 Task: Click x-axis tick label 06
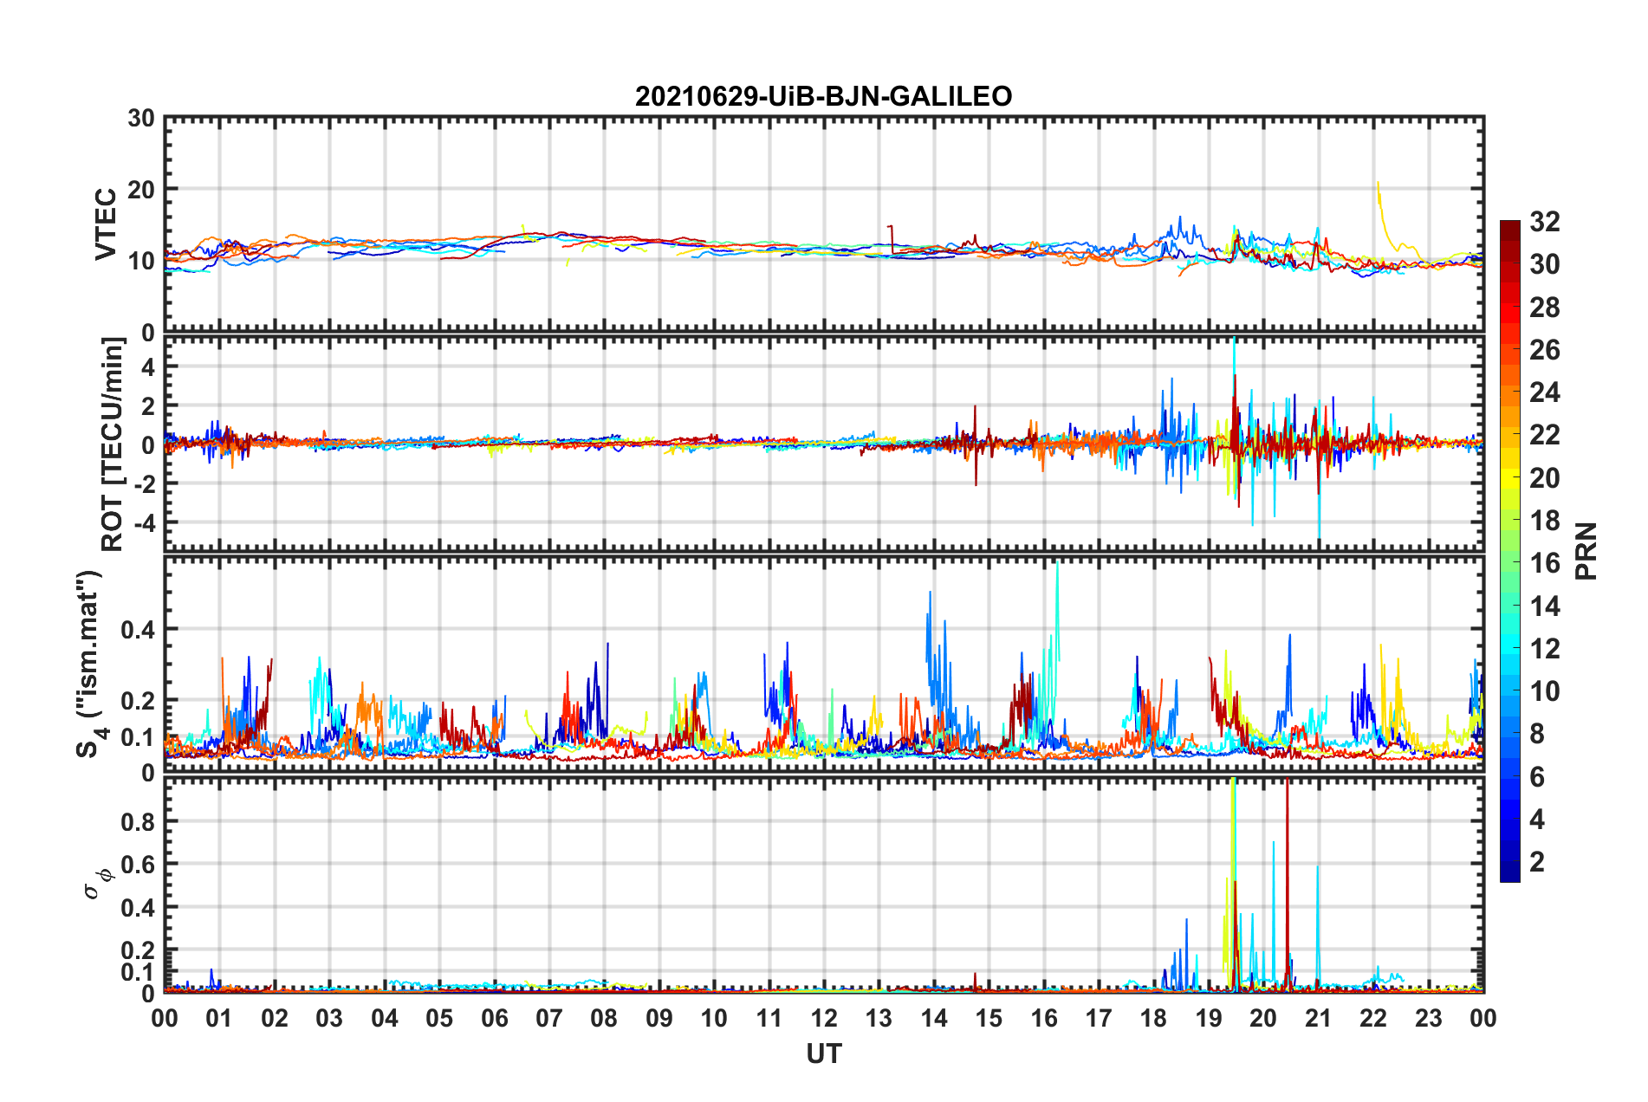(494, 1018)
